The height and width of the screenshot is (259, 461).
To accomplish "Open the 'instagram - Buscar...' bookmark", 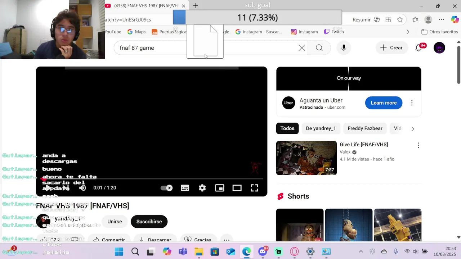I will point(259,32).
